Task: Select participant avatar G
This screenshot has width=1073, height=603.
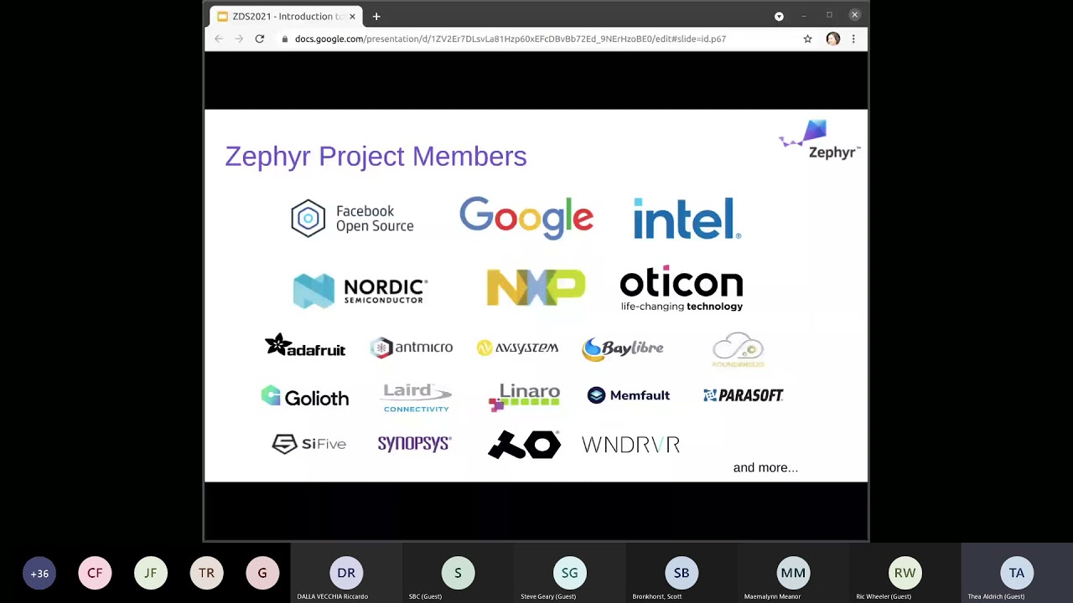Action: (262, 574)
